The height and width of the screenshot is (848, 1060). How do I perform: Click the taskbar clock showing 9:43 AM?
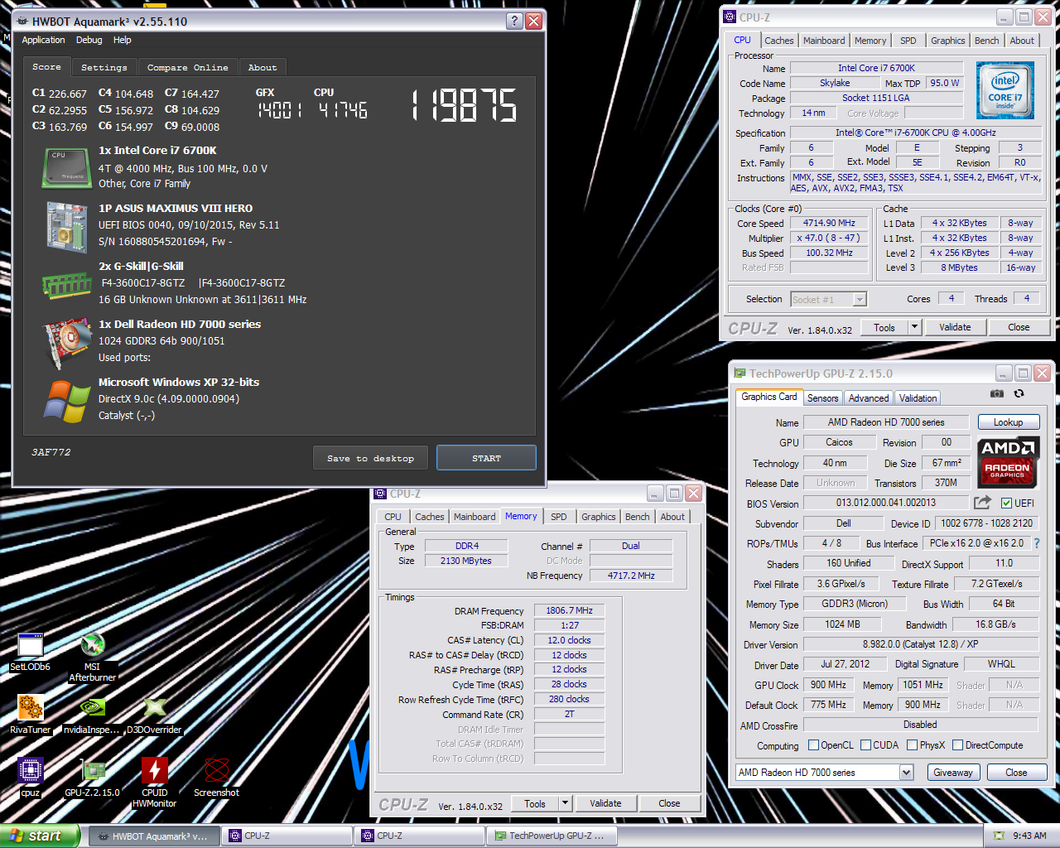1029,836
